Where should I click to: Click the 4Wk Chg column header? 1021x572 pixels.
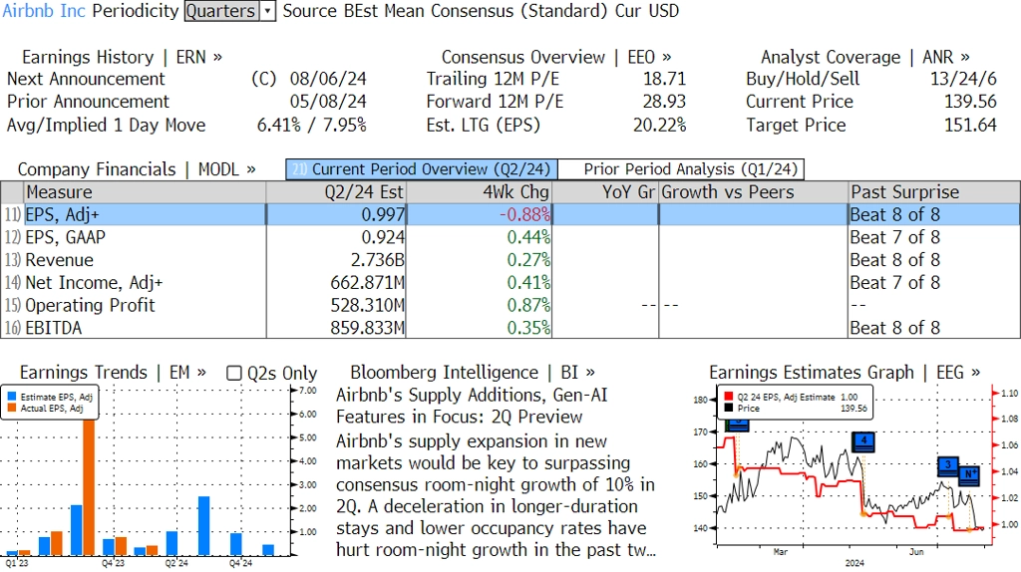point(480,192)
